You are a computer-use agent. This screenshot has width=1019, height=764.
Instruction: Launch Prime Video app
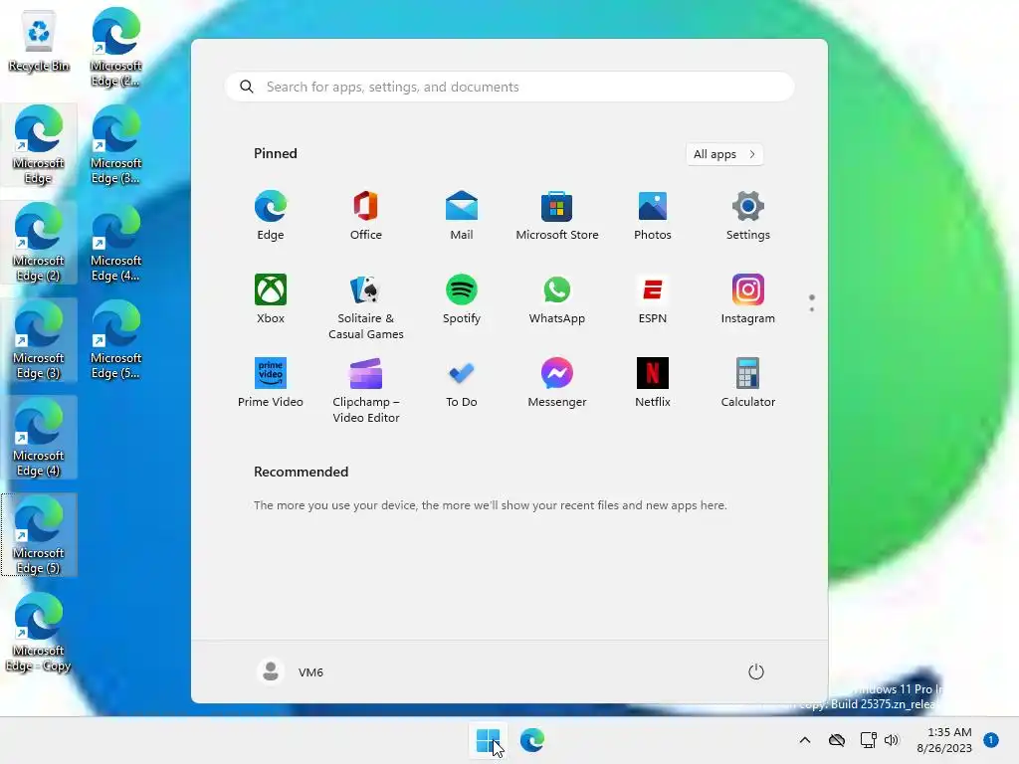click(x=271, y=383)
